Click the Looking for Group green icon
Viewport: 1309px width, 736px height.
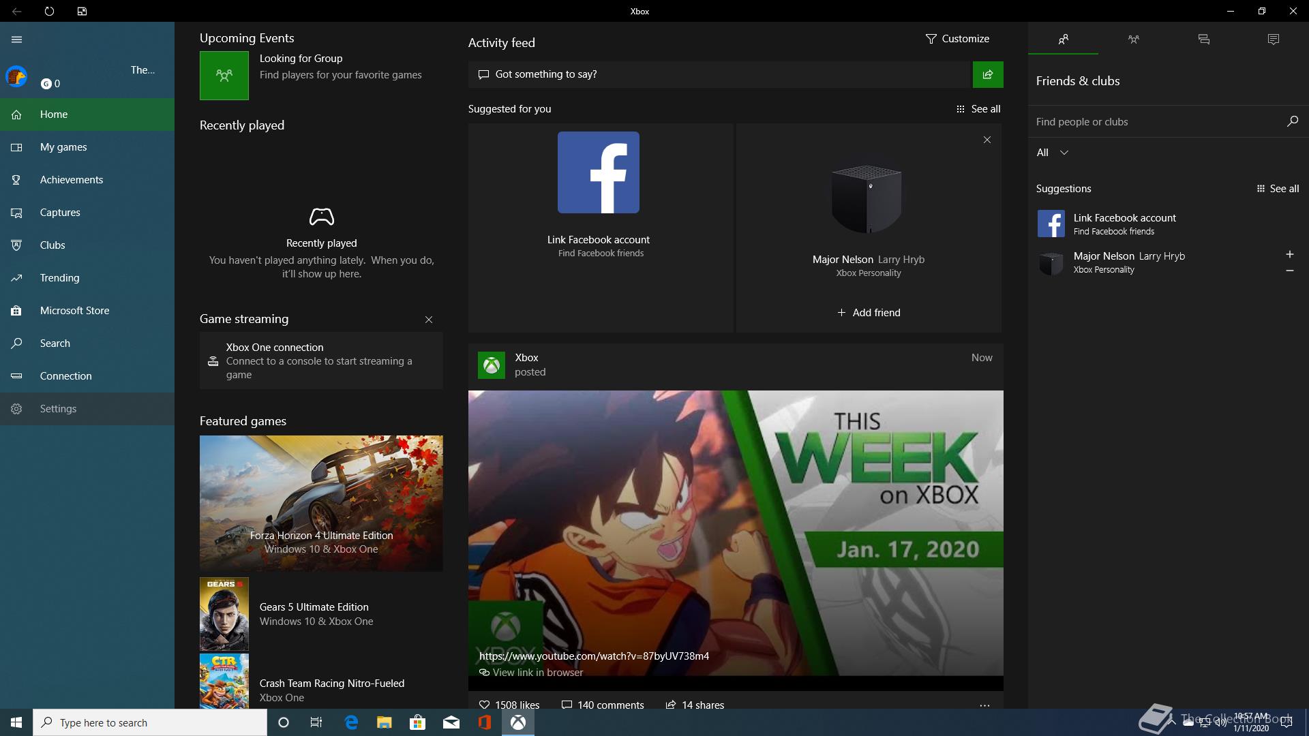(224, 76)
